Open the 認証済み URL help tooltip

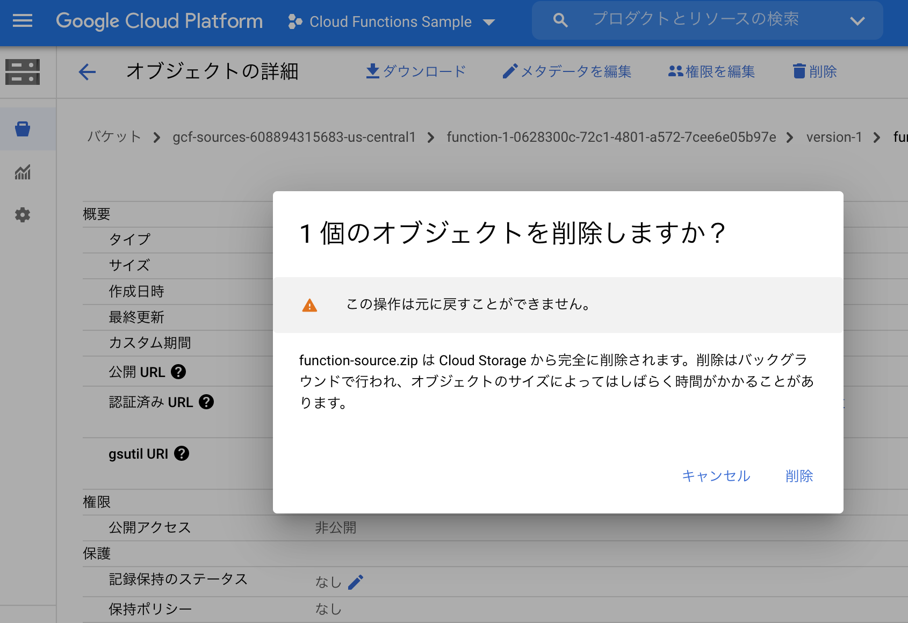(x=207, y=402)
